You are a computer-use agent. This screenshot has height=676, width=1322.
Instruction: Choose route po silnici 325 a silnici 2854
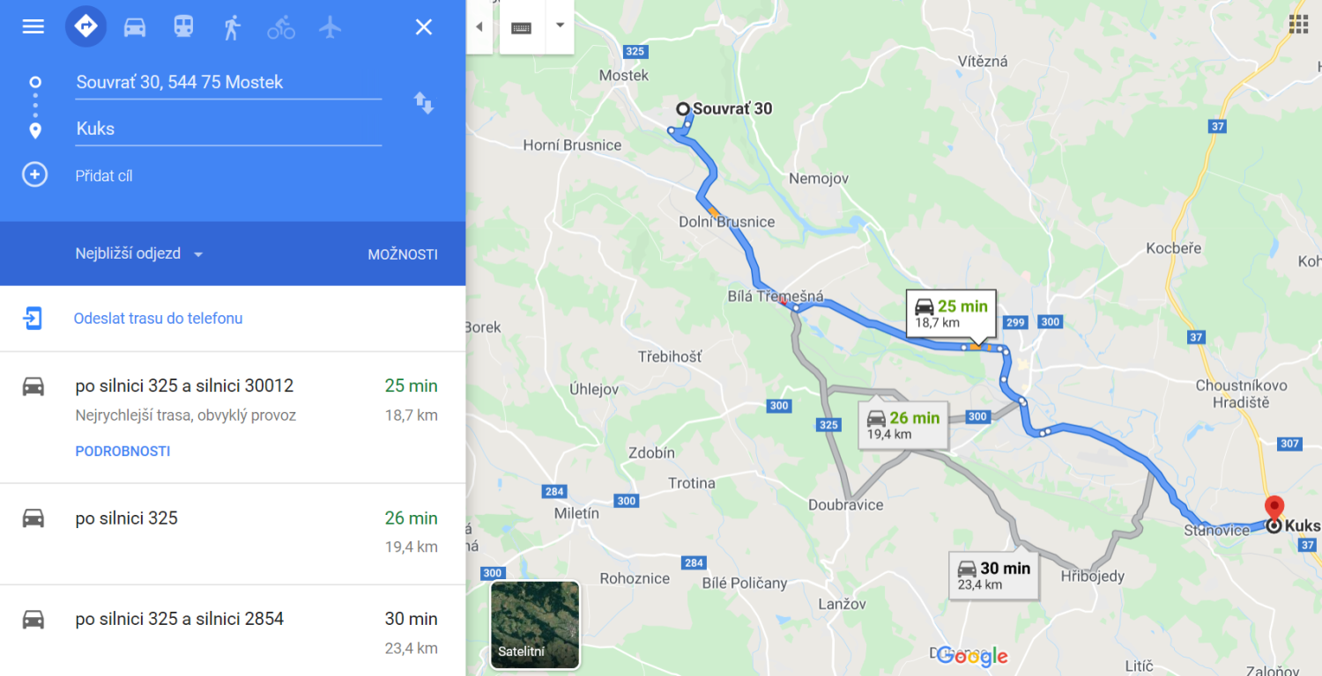click(233, 630)
